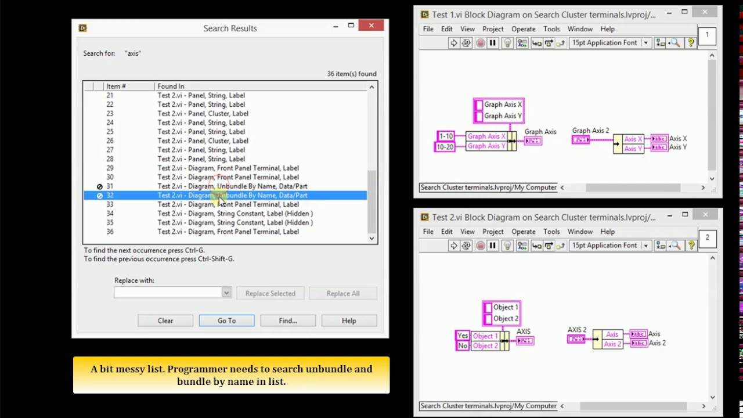Click the Go To button
The width and height of the screenshot is (743, 418).
[227, 320]
